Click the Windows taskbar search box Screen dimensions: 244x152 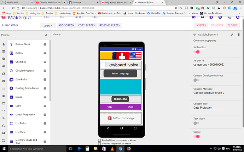tap(37, 149)
